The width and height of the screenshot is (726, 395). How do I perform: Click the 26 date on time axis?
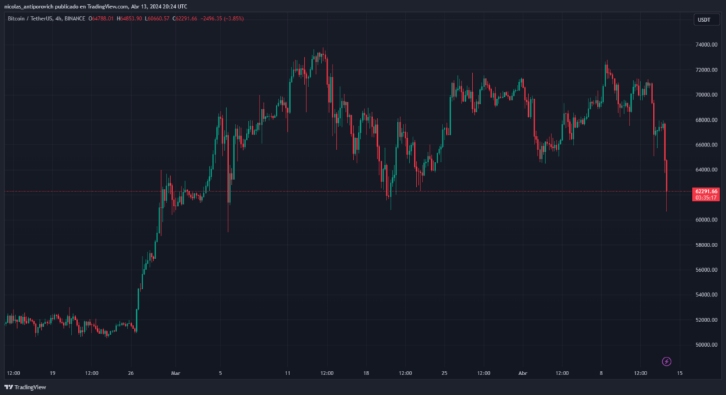130,372
